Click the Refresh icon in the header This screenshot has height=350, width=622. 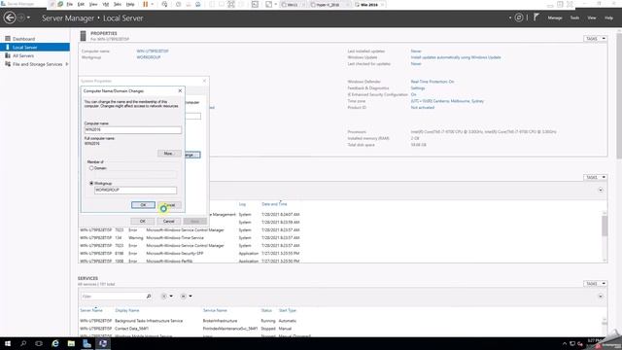click(518, 17)
